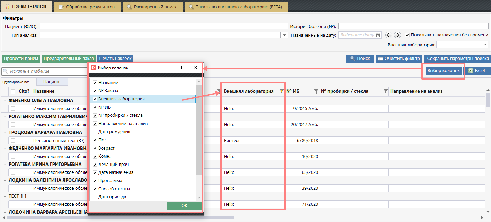The height and width of the screenshot is (222, 491).
Task: Uncheck the Внешняя лаборатория column checkbox
Action: click(x=95, y=99)
